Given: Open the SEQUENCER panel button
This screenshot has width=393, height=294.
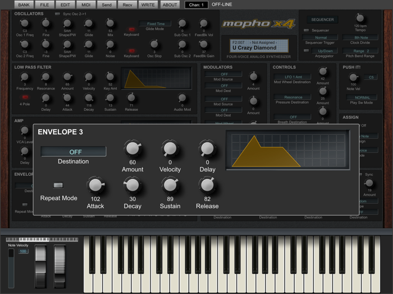Looking at the screenshot, I should coord(322,20).
